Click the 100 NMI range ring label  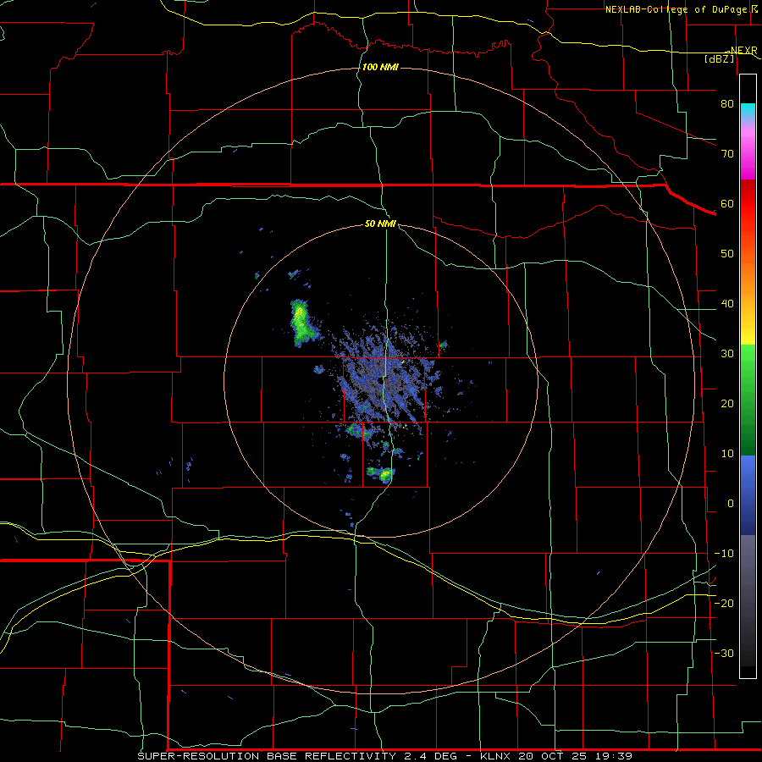click(380, 67)
